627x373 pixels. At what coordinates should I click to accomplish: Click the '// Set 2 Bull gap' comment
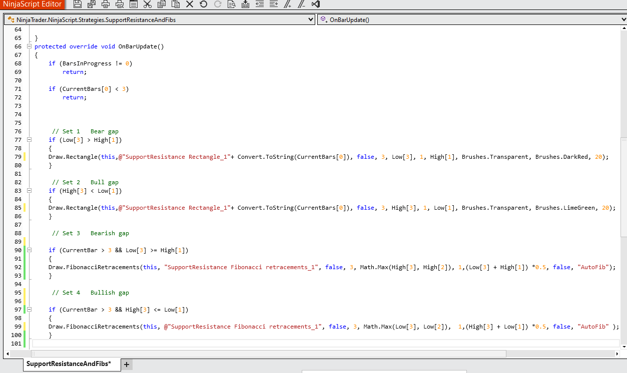click(x=85, y=182)
